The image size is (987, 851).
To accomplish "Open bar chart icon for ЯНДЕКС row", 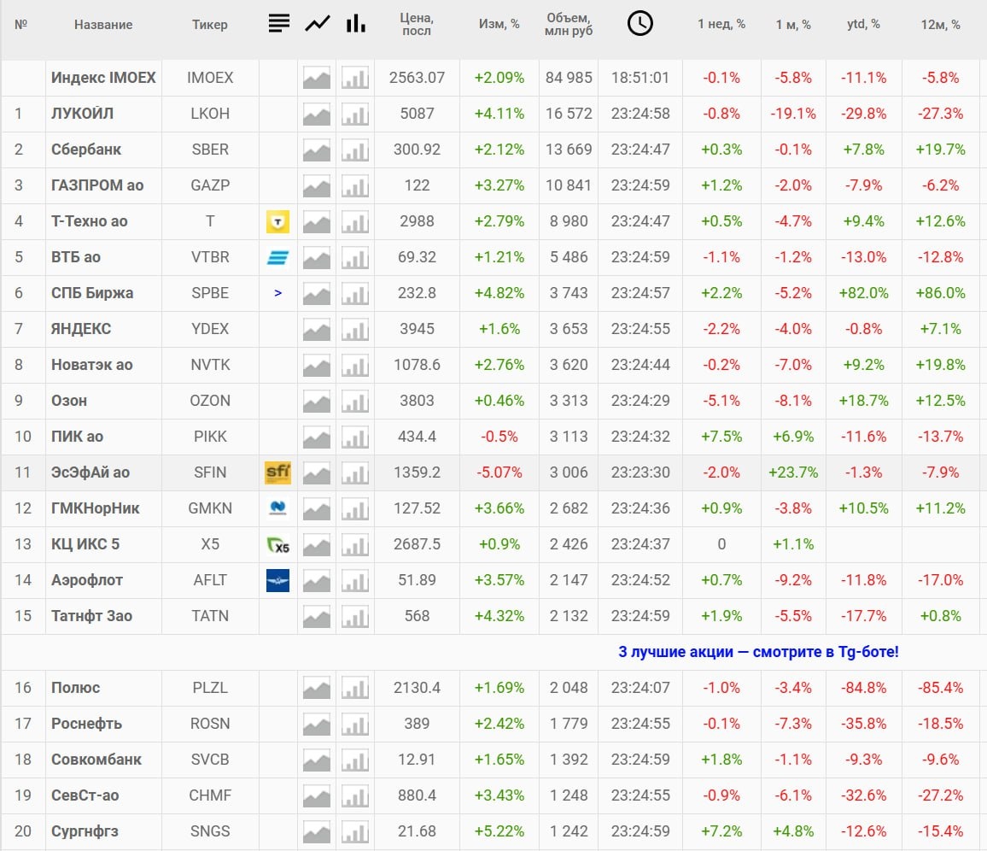I will pyautogui.click(x=355, y=330).
